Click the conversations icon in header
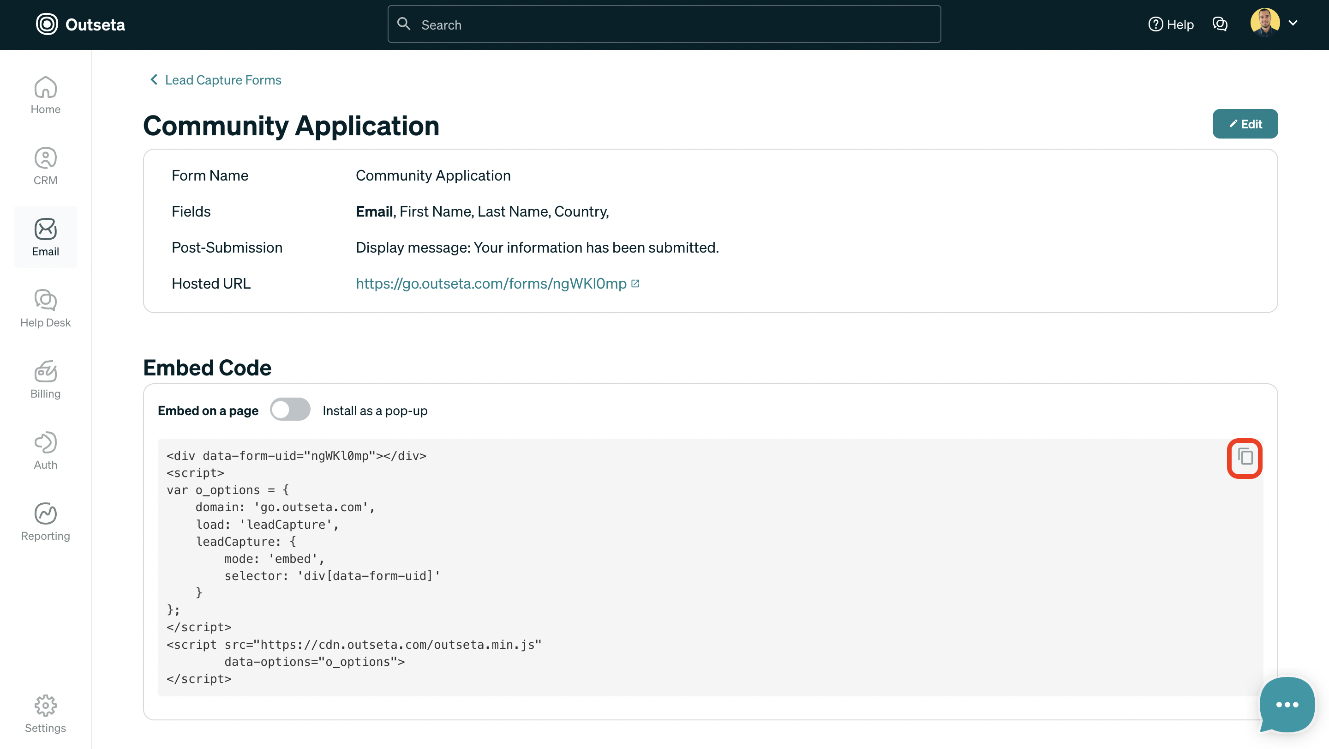 coord(1220,24)
